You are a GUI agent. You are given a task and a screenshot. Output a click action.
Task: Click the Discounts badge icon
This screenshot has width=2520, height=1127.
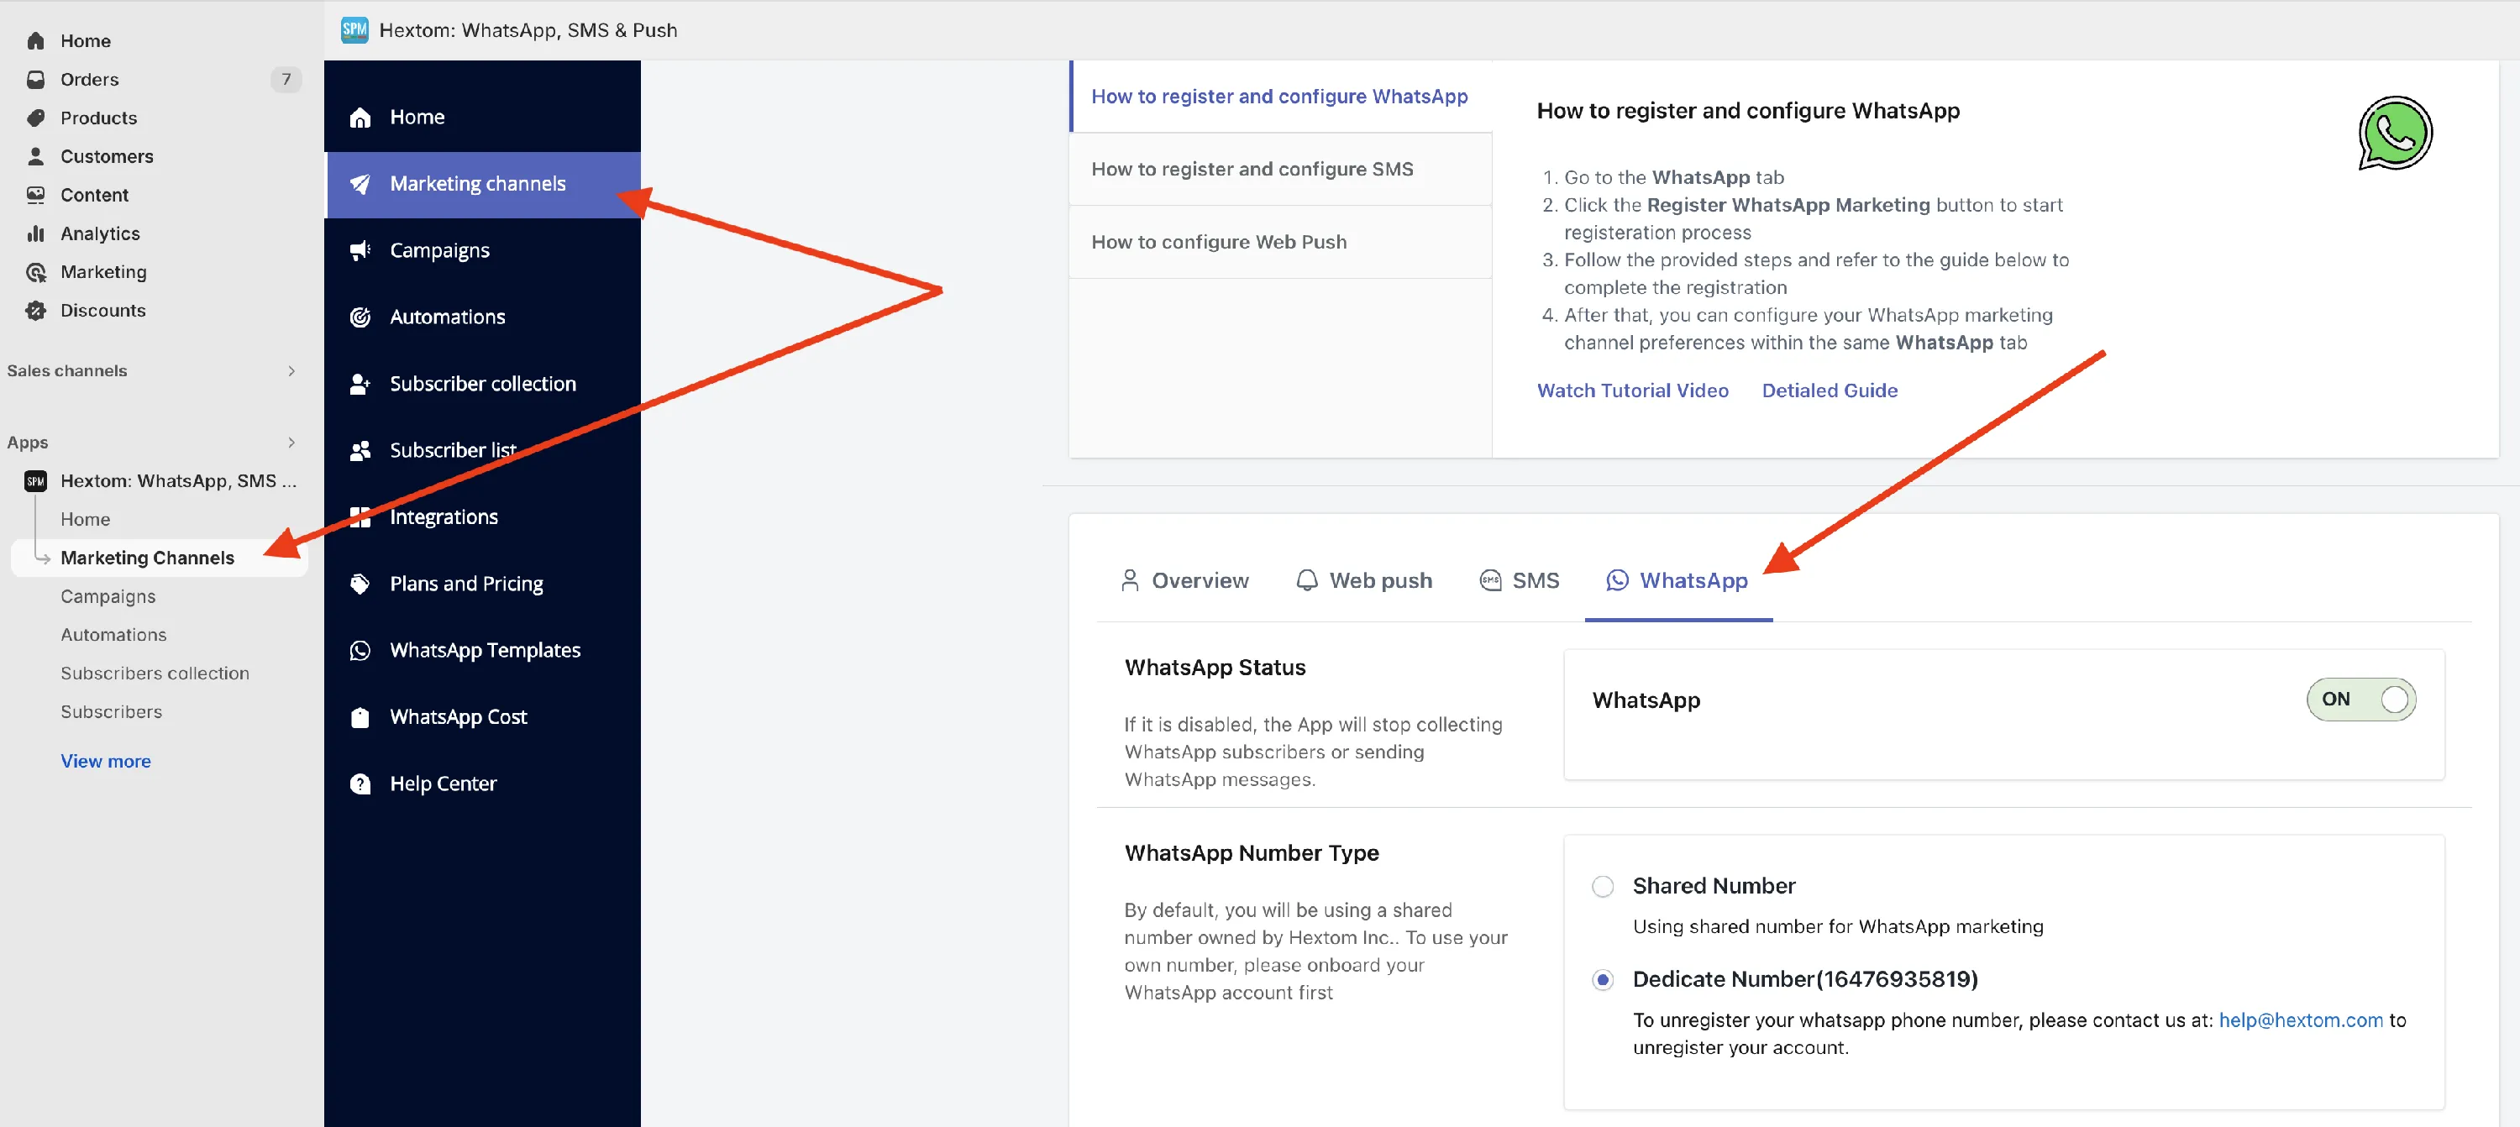(36, 310)
